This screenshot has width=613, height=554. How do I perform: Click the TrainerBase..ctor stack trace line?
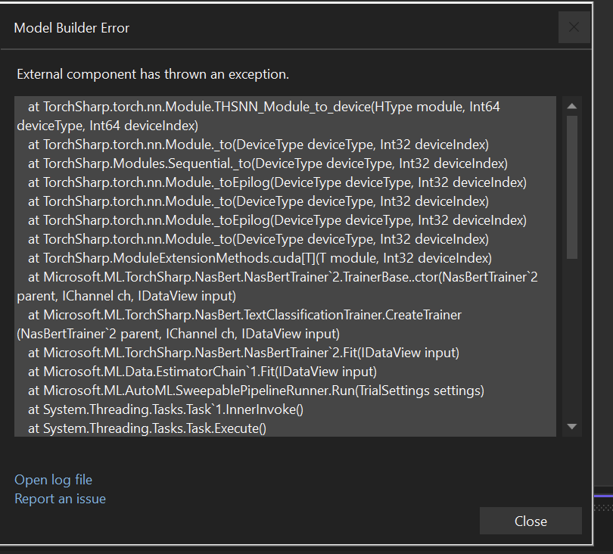(277, 286)
